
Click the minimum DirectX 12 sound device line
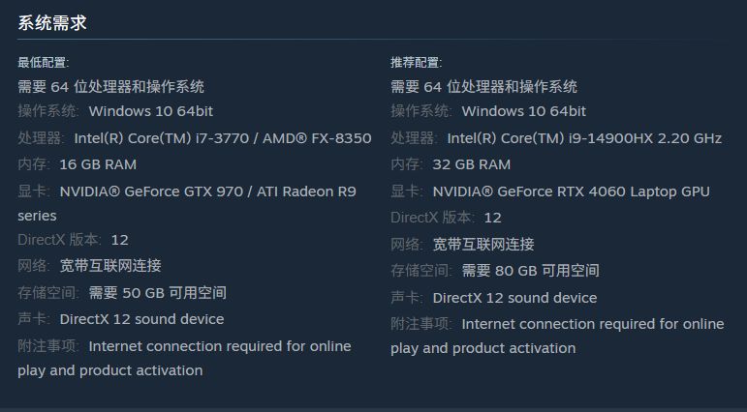click(141, 319)
